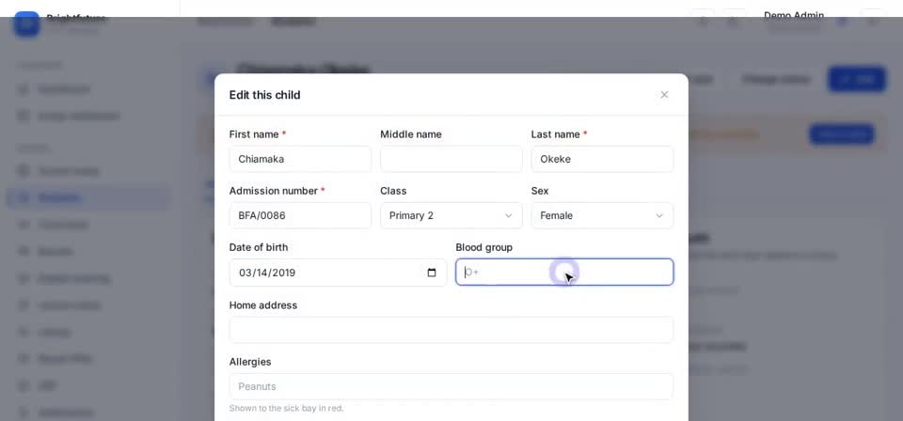
Task: Open the Sex dropdown showing Female
Action: pyautogui.click(x=602, y=216)
